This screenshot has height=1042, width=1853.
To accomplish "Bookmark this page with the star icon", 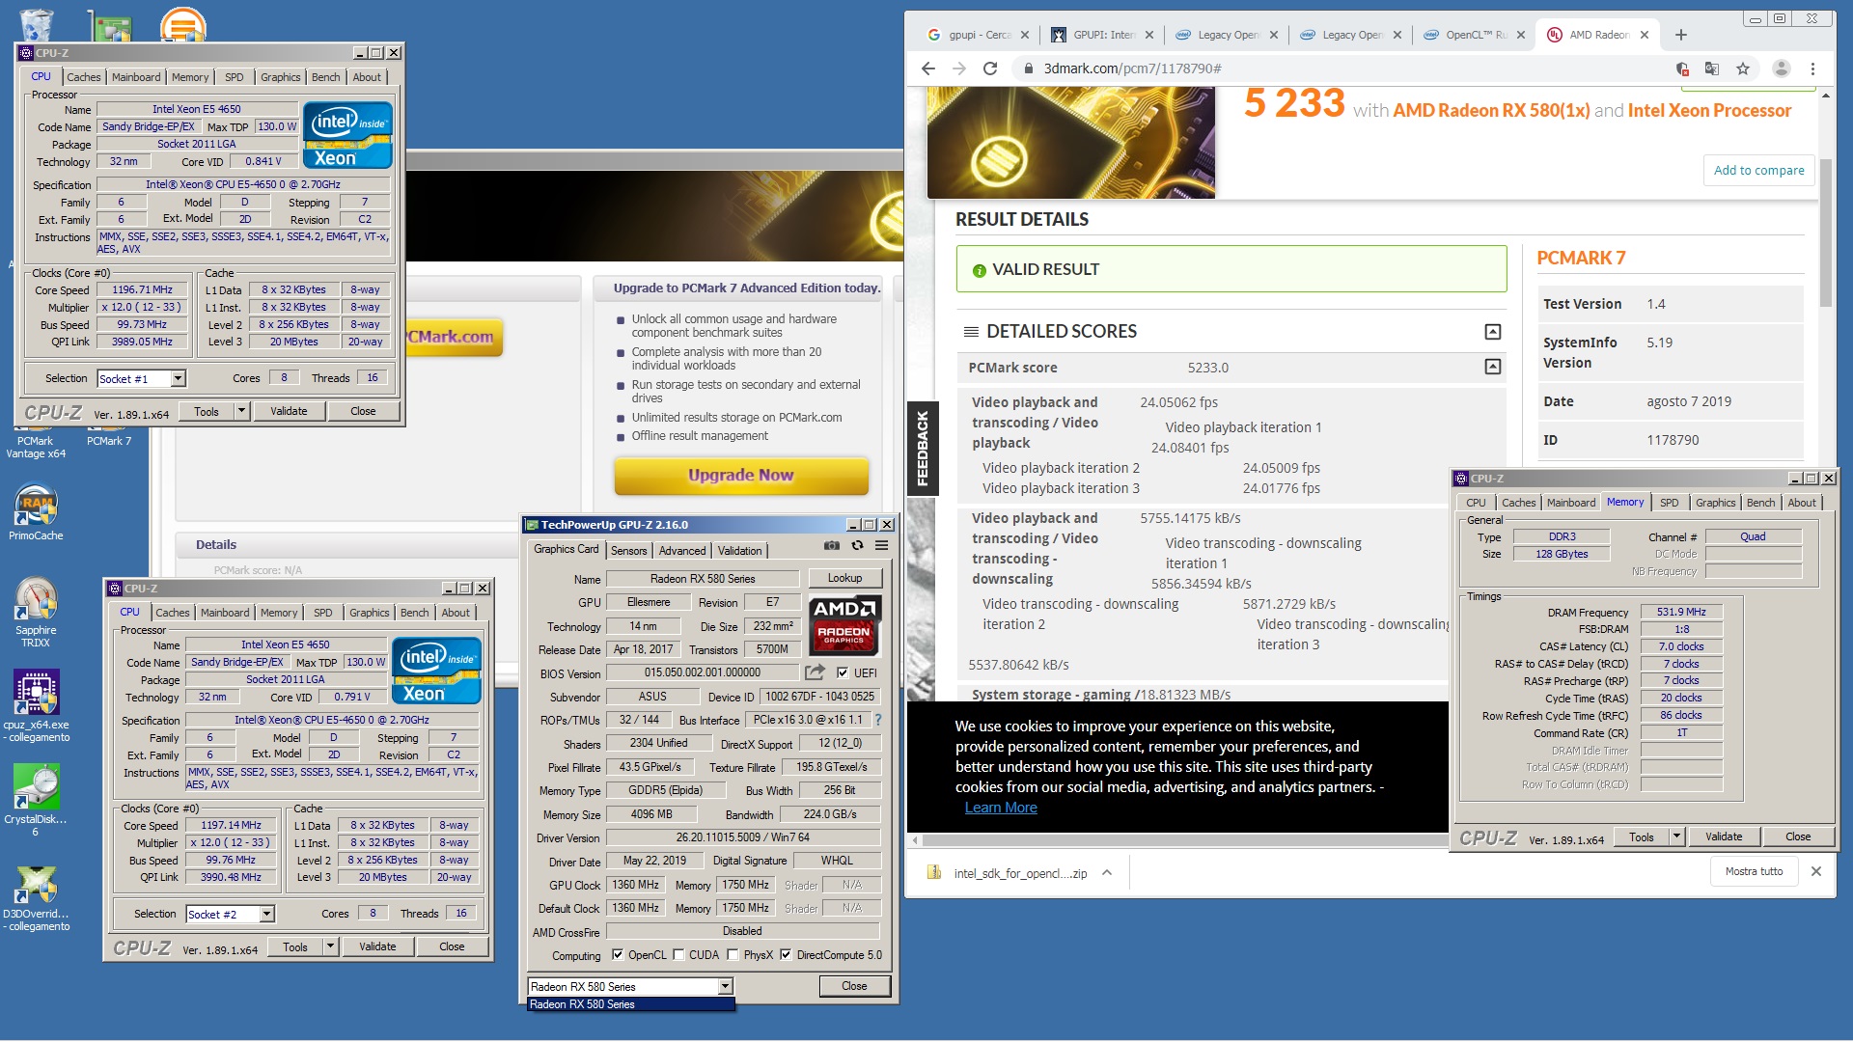I will [1743, 69].
